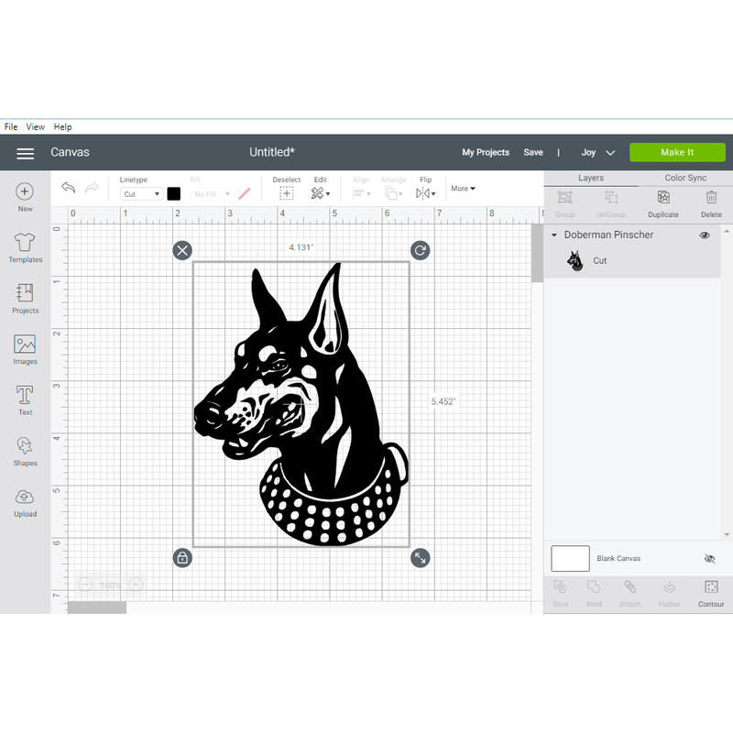Click the Templates sidebar icon
The image size is (733, 733).
pos(25,246)
